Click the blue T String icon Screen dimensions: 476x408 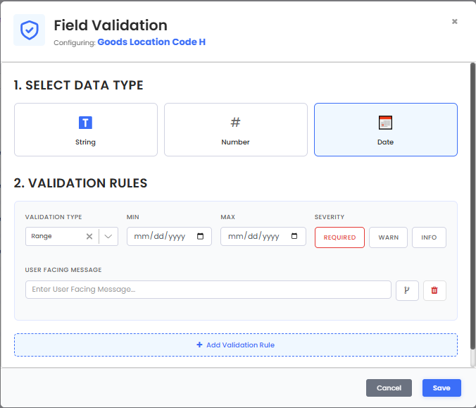tap(85, 123)
